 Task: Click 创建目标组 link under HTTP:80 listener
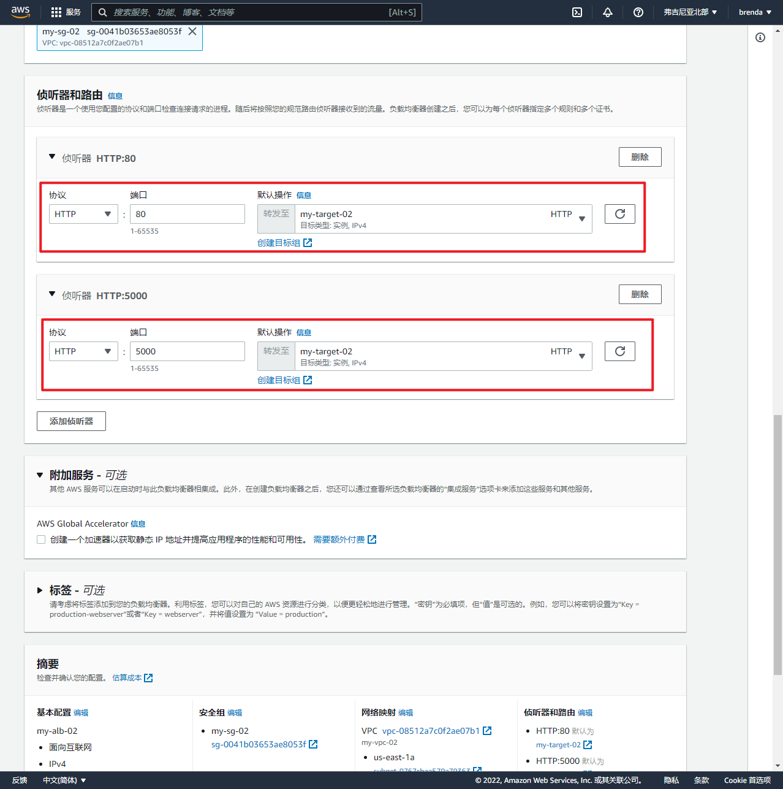coord(284,243)
